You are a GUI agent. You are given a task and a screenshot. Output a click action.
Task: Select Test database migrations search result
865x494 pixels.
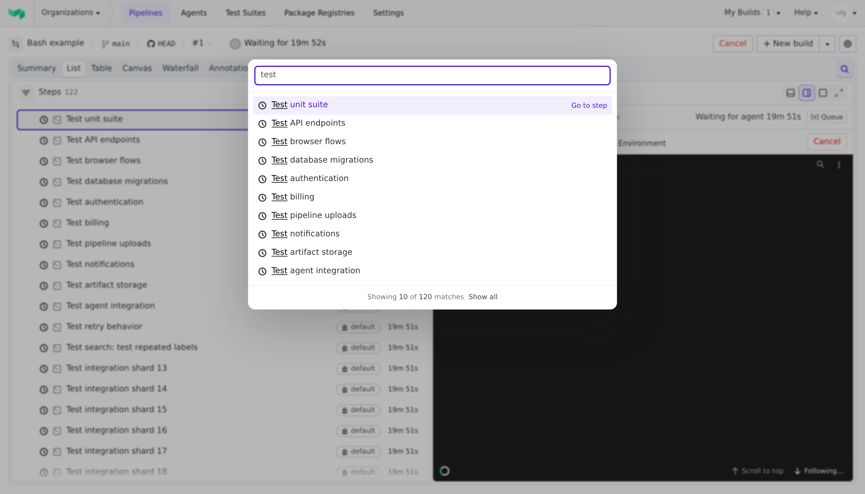pyautogui.click(x=432, y=161)
